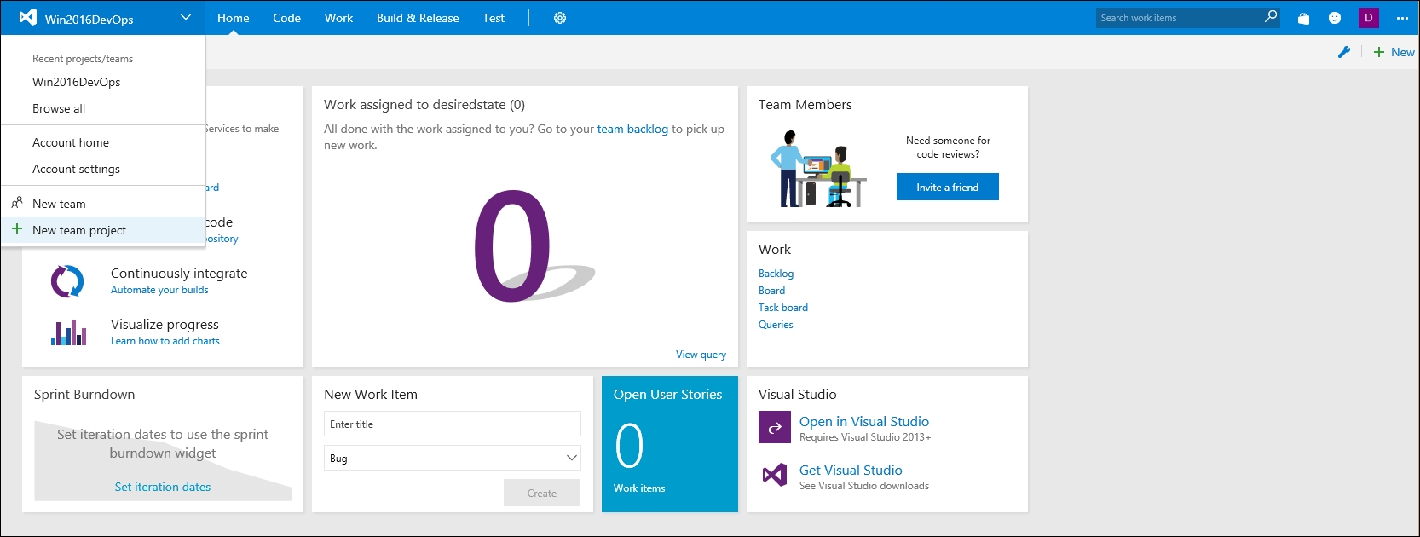Image resolution: width=1420 pixels, height=537 pixels.
Task: Open the Board link in Work widget
Action: pyautogui.click(x=771, y=291)
